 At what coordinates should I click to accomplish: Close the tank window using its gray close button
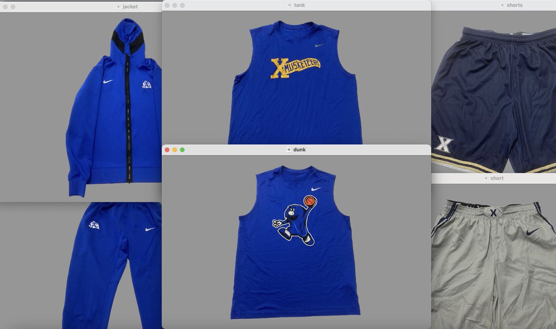pyautogui.click(x=167, y=5)
